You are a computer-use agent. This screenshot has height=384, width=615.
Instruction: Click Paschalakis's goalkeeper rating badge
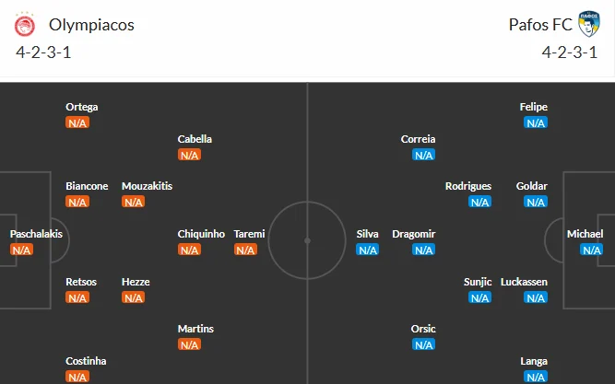click(21, 250)
